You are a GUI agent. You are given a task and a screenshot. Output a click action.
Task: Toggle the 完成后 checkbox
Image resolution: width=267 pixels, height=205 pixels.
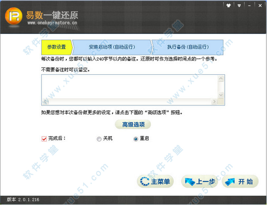[44, 139]
